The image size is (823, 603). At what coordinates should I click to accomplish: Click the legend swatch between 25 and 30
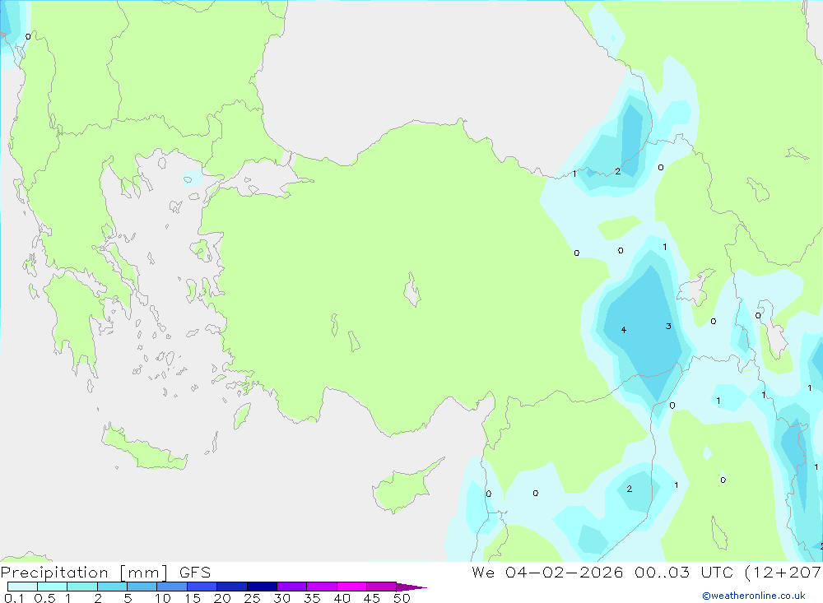point(262,587)
